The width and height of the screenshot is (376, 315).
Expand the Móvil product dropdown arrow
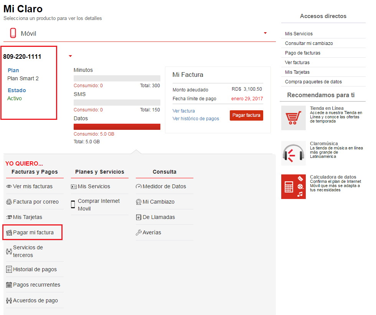265,33
